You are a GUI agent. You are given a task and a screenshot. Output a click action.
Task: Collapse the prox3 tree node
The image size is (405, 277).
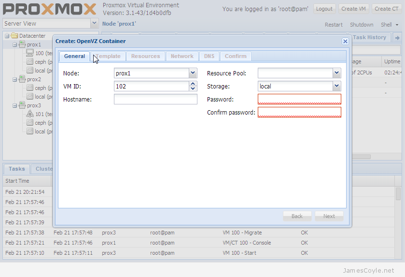click(14, 105)
